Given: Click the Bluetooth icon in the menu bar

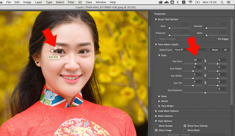Looking at the screenshot, I should click(x=178, y=2).
